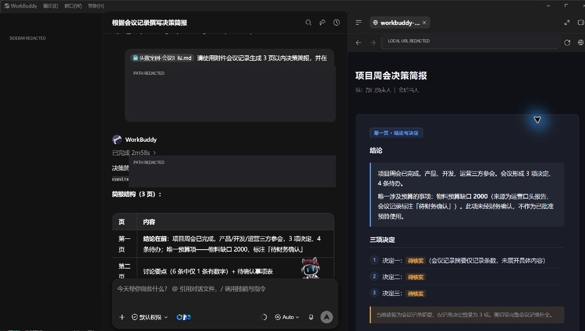Click the 待核实 tag beside 决定三
The height and width of the screenshot is (331, 585).
(x=416, y=294)
